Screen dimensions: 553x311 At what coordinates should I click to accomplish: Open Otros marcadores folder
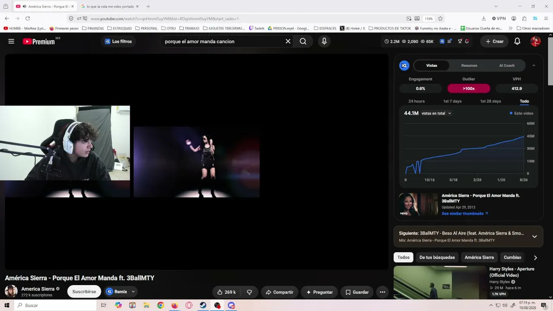tap(533, 29)
